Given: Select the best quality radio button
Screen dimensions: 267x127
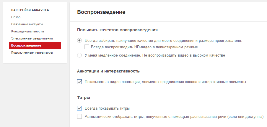Looking at the screenshot, I should (79, 41).
